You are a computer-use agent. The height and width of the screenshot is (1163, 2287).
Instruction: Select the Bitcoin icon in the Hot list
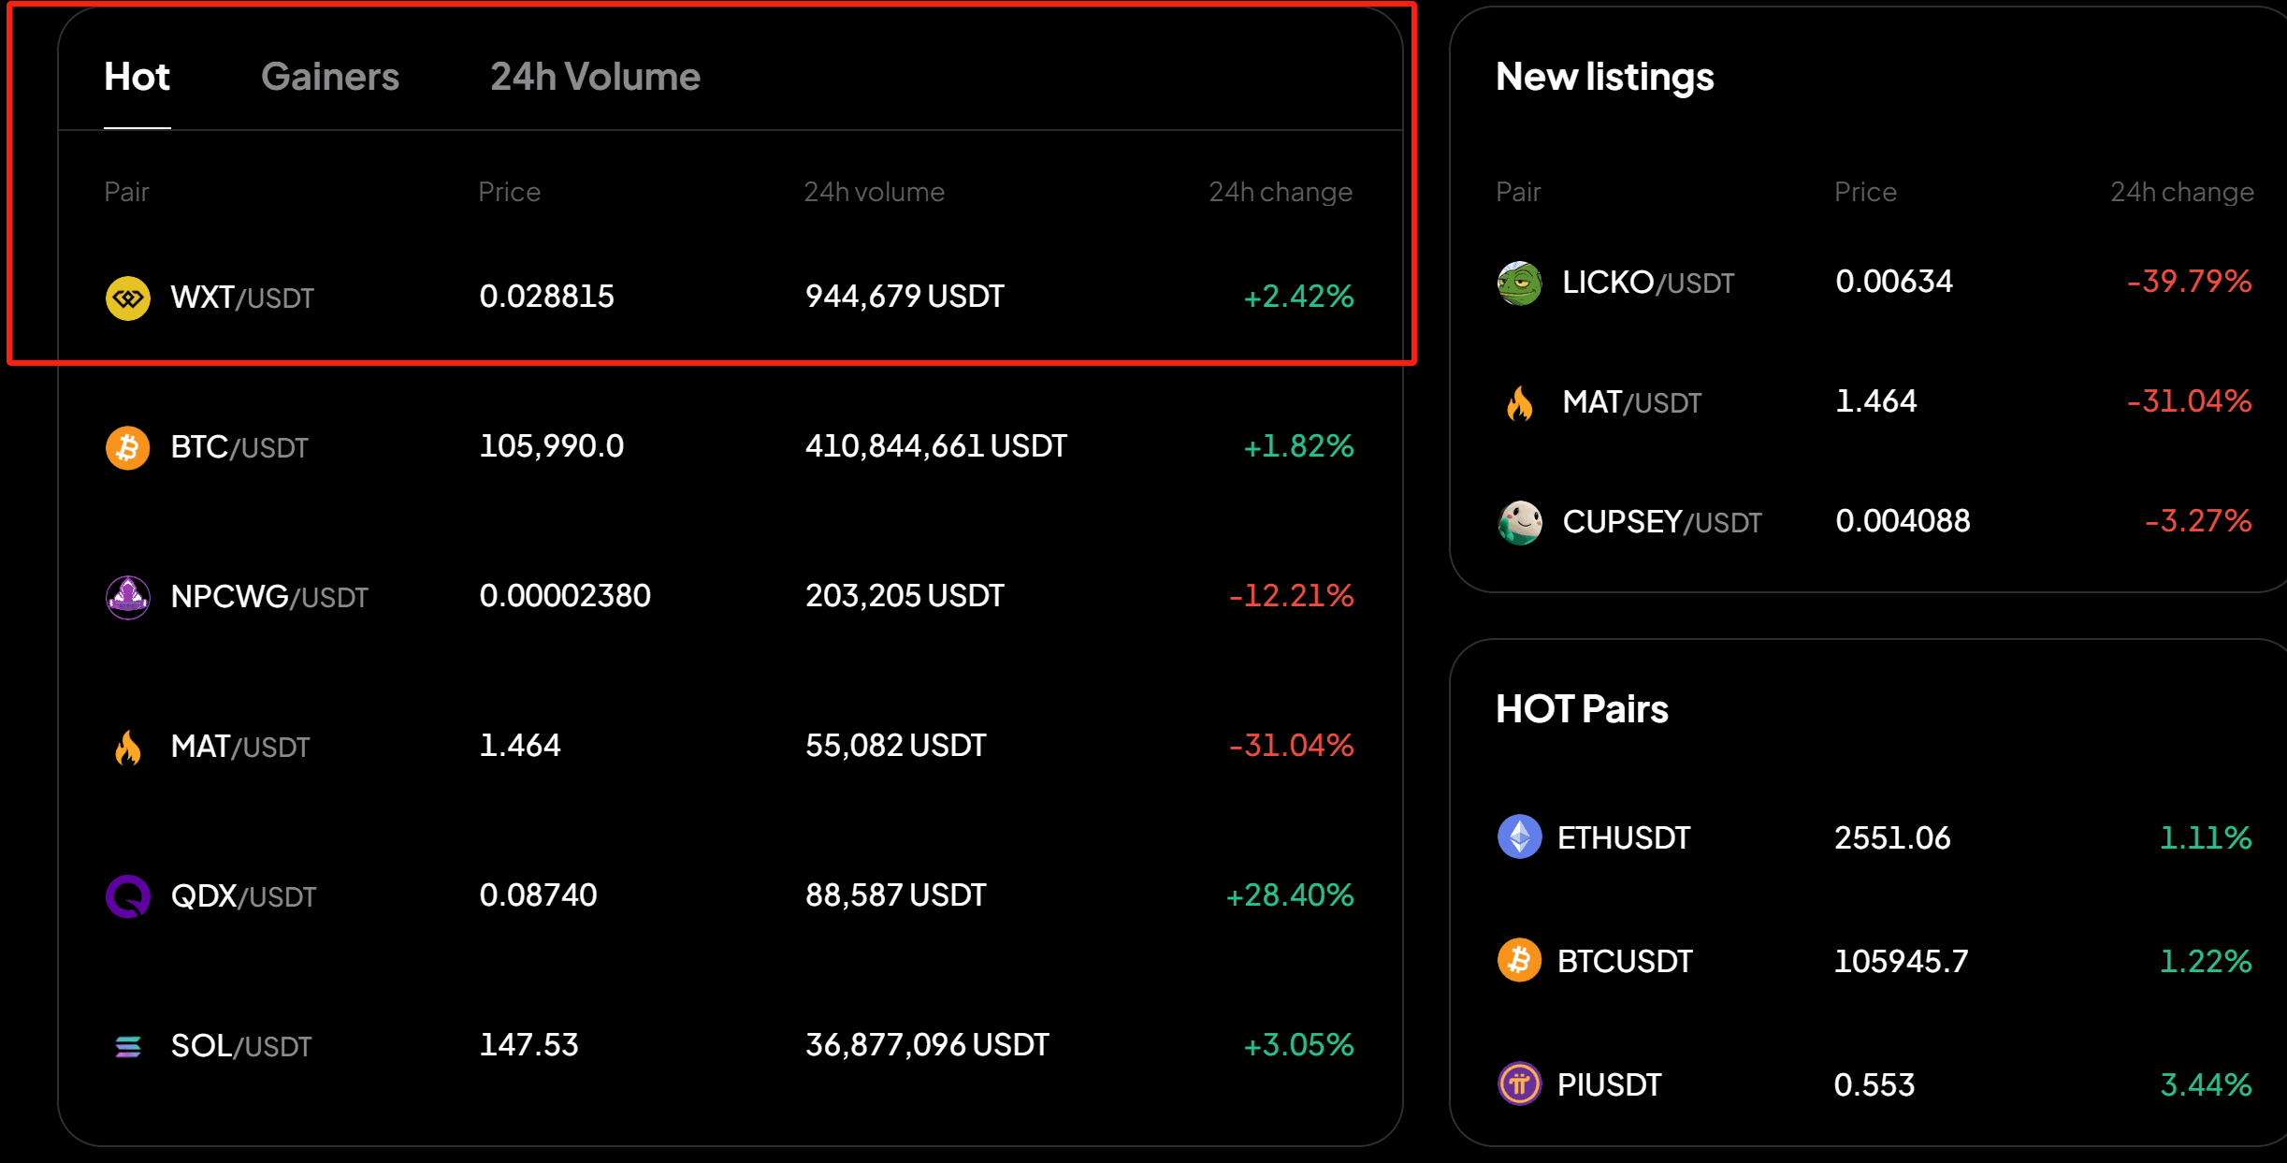127,447
